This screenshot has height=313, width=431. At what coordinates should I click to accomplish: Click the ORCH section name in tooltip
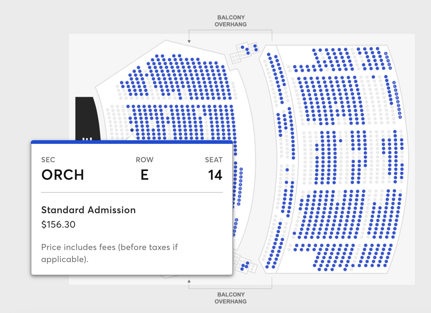coord(62,175)
